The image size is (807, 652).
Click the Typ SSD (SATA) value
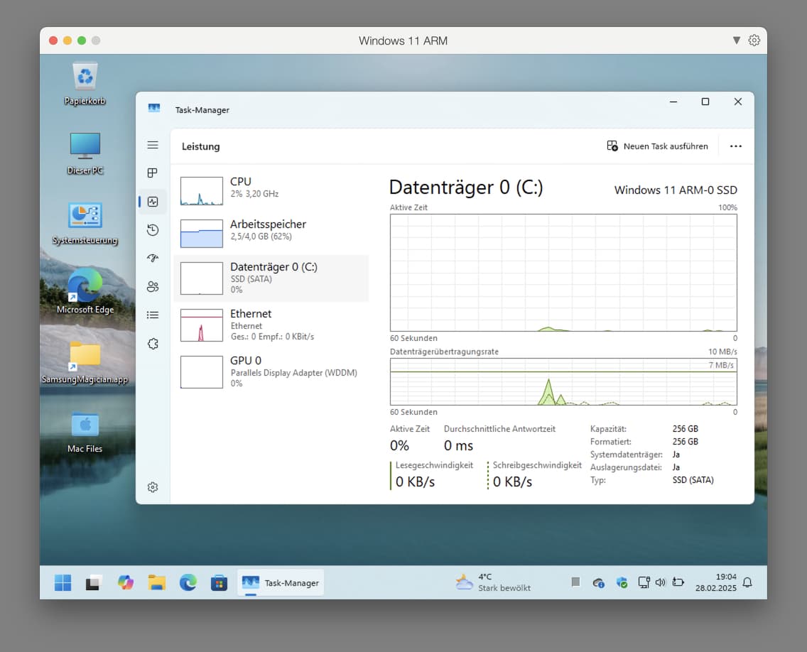point(693,480)
